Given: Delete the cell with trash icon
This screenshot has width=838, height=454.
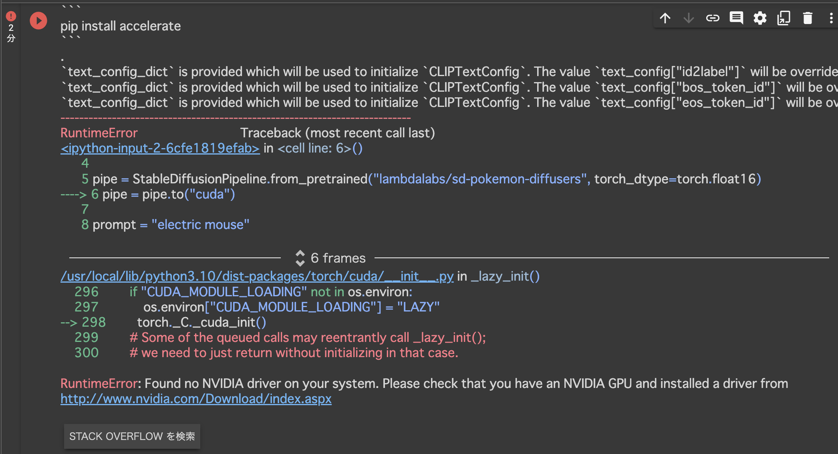Looking at the screenshot, I should pyautogui.click(x=808, y=18).
